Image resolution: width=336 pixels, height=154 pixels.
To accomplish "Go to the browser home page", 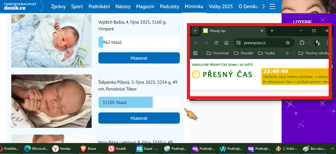I will tap(226, 43).
